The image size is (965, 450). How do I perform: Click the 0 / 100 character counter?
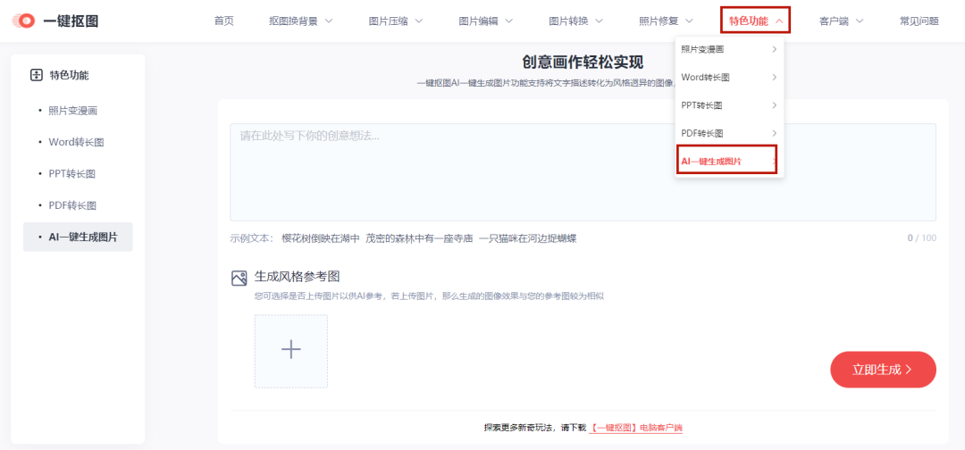(922, 237)
